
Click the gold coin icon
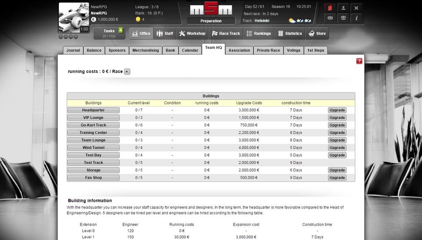point(138,19)
